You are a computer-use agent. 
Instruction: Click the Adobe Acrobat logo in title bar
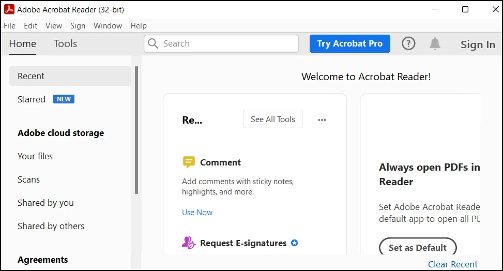click(9, 9)
